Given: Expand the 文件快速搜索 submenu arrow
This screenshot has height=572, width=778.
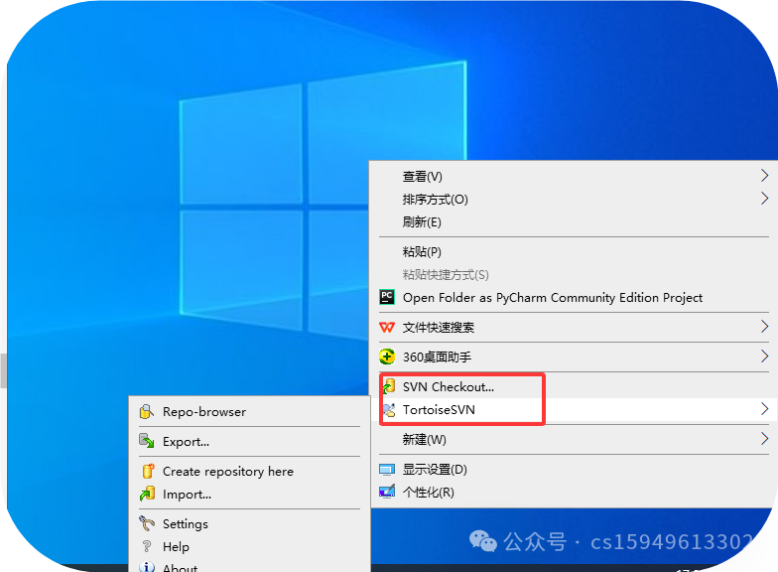Looking at the screenshot, I should point(764,327).
